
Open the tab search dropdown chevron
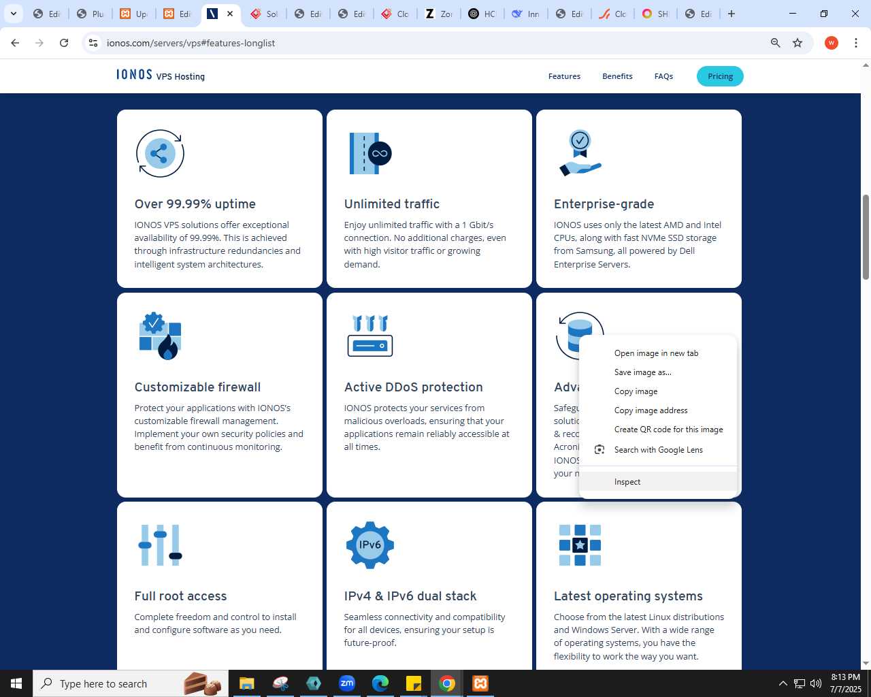[13, 14]
